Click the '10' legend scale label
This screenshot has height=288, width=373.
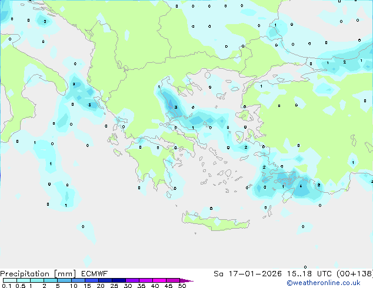74,286
